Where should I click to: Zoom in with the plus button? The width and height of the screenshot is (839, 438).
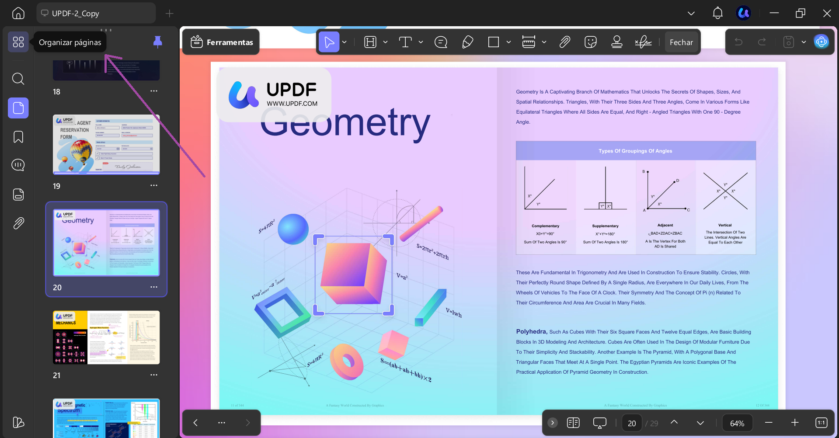click(795, 423)
